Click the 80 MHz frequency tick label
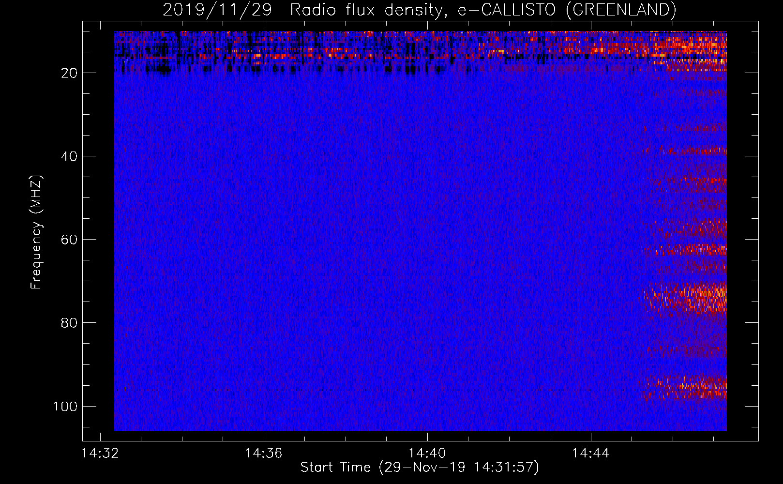 click(69, 323)
